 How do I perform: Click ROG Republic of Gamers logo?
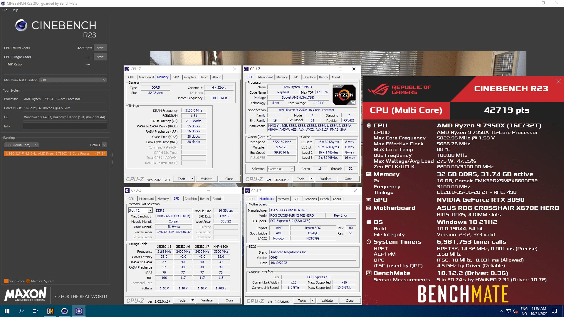click(399, 90)
